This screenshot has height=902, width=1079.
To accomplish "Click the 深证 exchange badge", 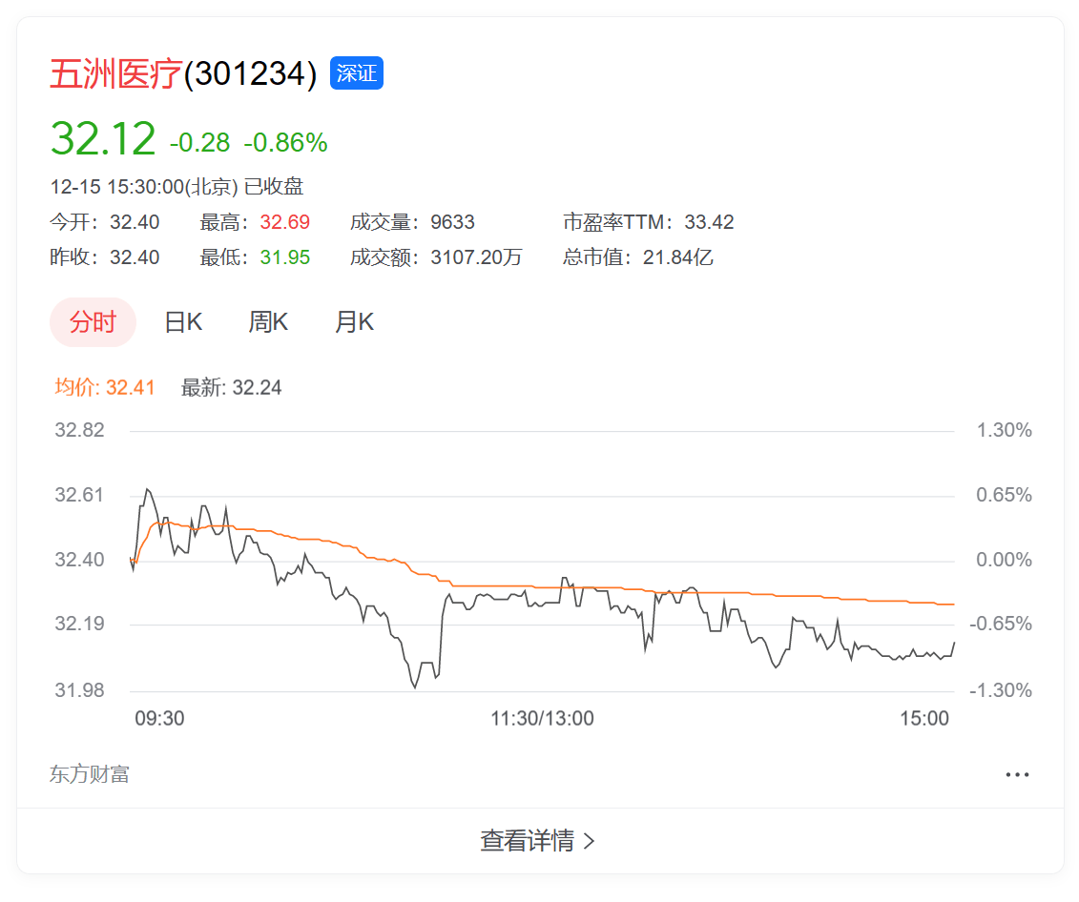I will tap(356, 72).
